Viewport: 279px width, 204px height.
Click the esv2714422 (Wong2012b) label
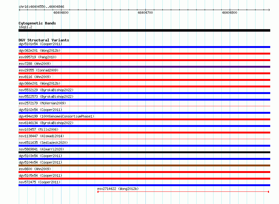[118, 189]
